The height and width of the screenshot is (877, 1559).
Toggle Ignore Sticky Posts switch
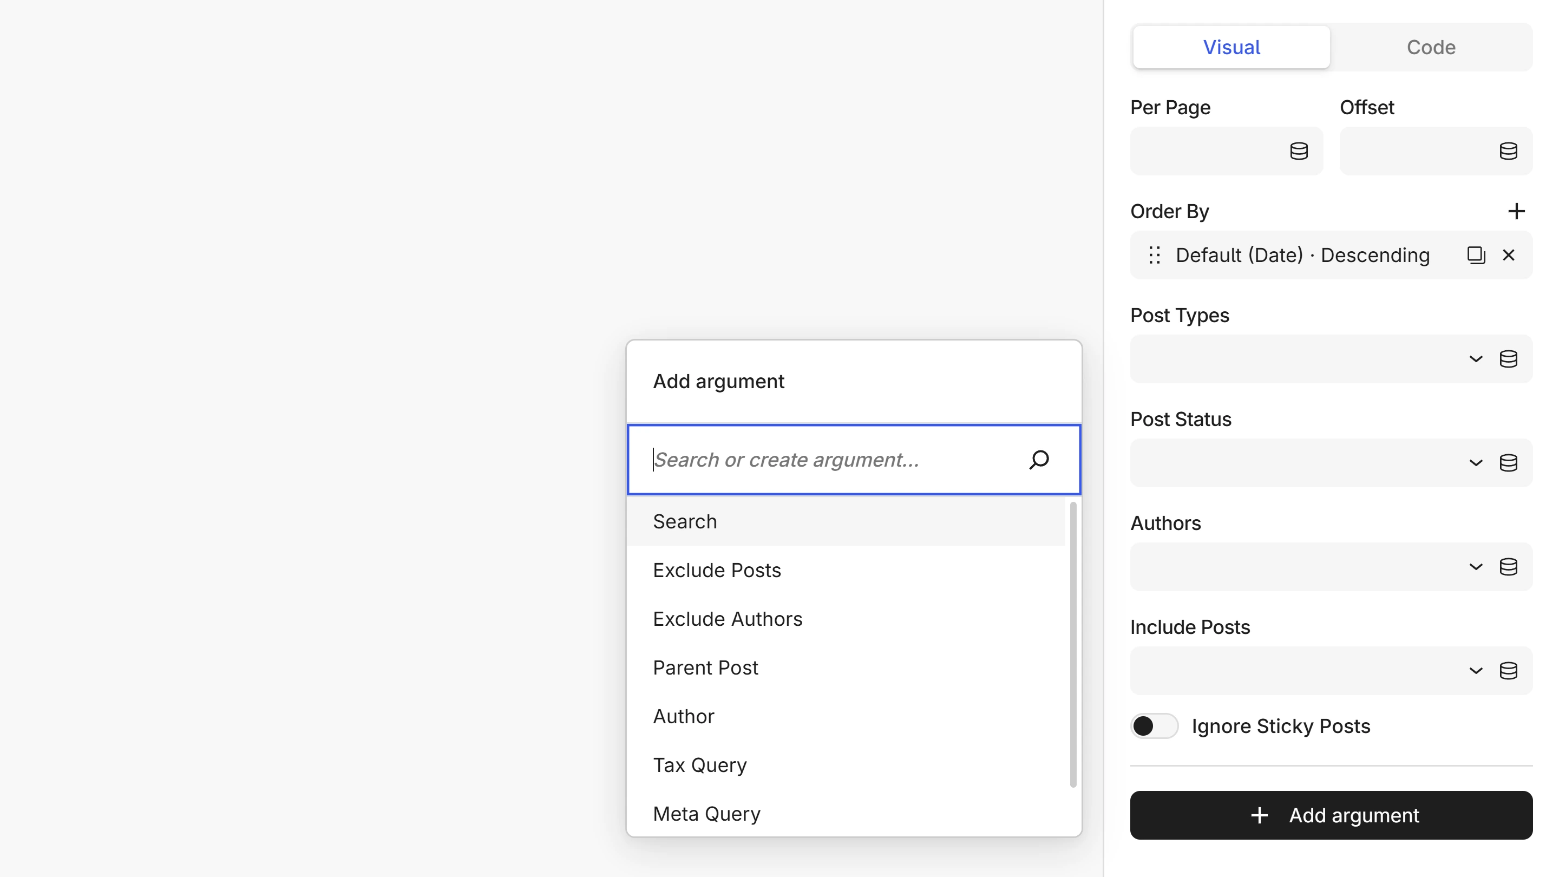(x=1154, y=725)
